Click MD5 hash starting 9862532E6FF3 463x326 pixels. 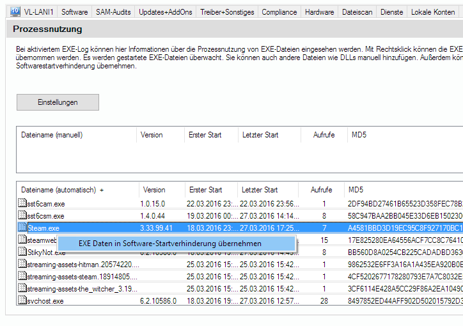point(405,265)
